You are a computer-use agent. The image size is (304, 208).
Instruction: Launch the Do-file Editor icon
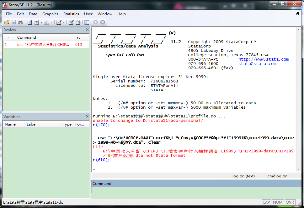[58, 22]
